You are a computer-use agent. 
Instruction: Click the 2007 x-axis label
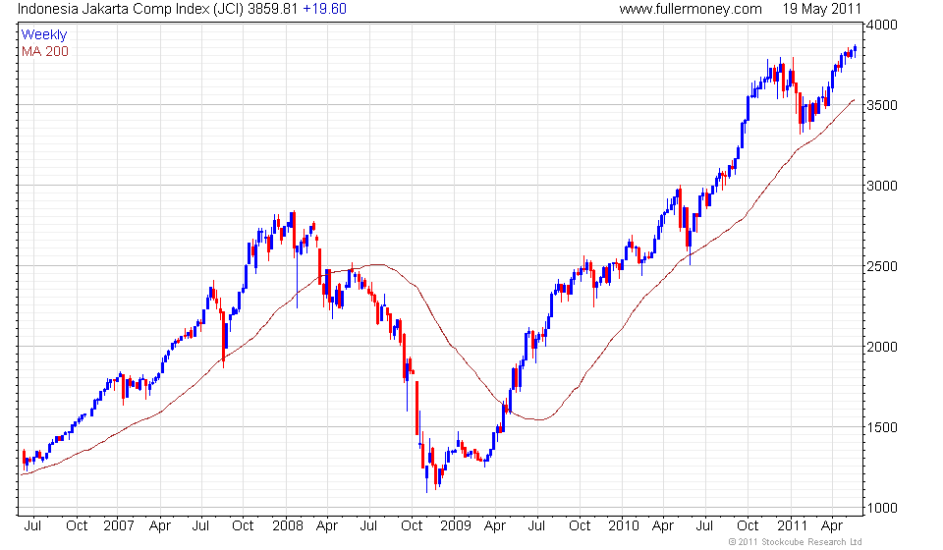pos(119,526)
